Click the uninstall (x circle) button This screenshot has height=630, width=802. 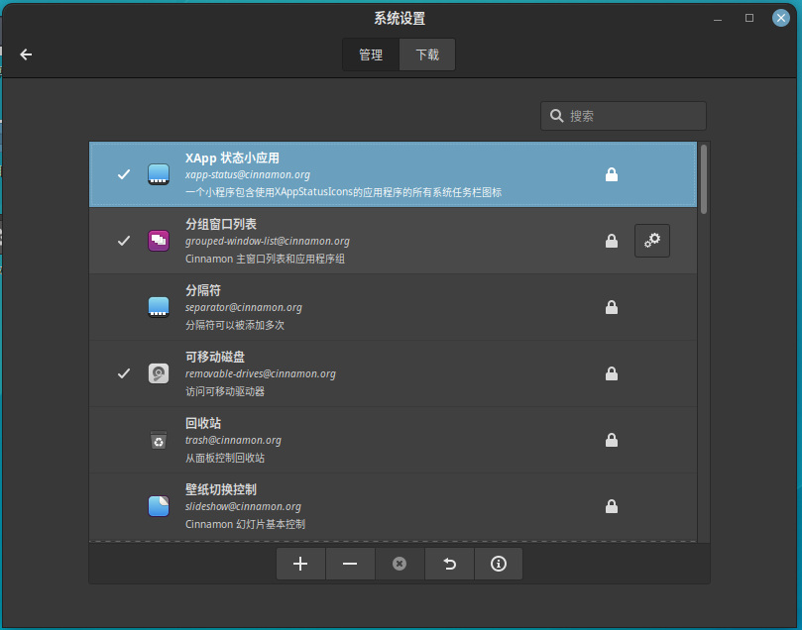click(400, 564)
